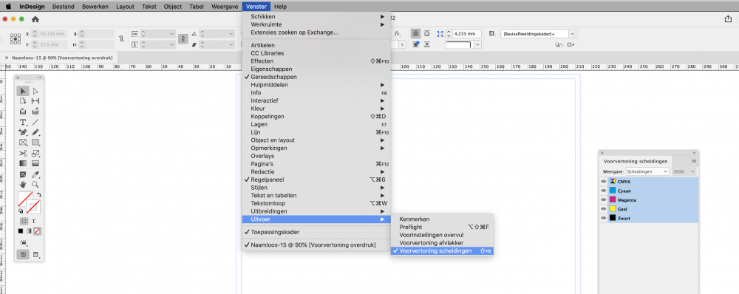Open shear angle dropdown
The height and width of the screenshot is (294, 739).
click(x=231, y=45)
